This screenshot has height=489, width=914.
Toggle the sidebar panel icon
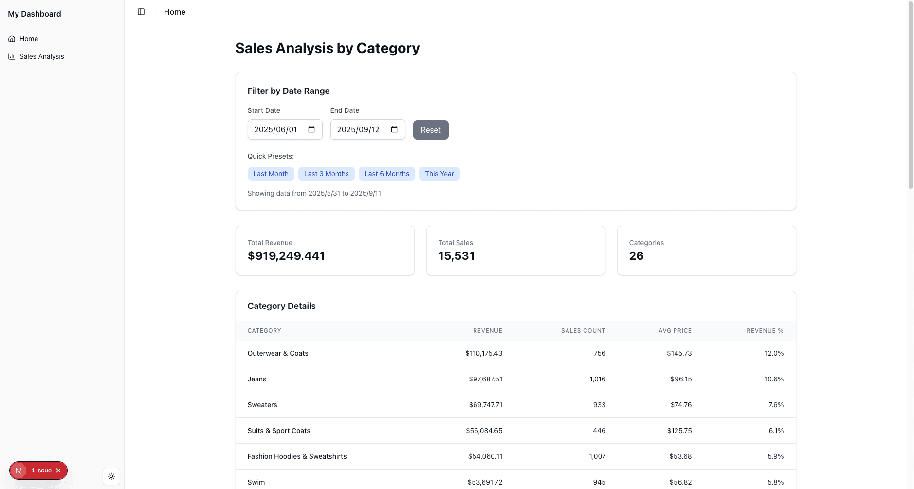point(141,12)
